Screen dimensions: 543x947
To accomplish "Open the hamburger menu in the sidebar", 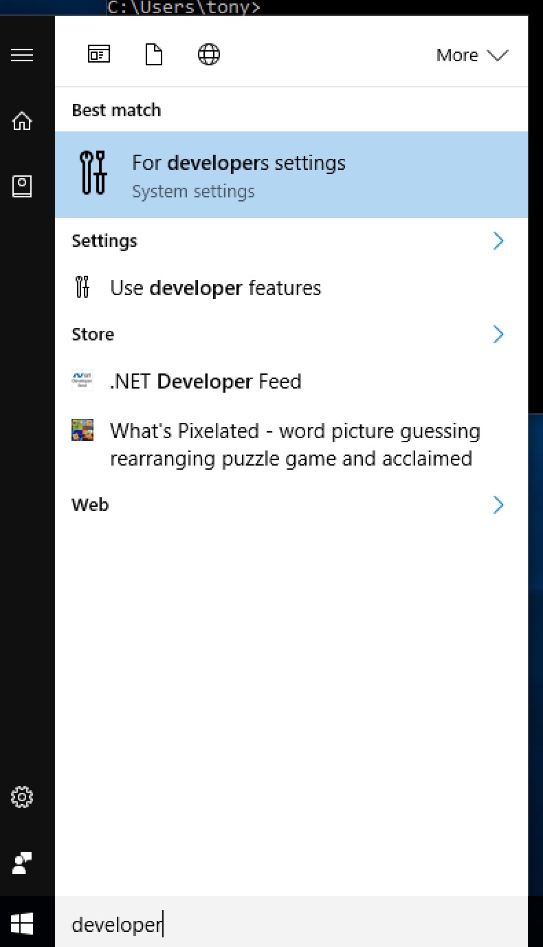I will click(x=21, y=55).
